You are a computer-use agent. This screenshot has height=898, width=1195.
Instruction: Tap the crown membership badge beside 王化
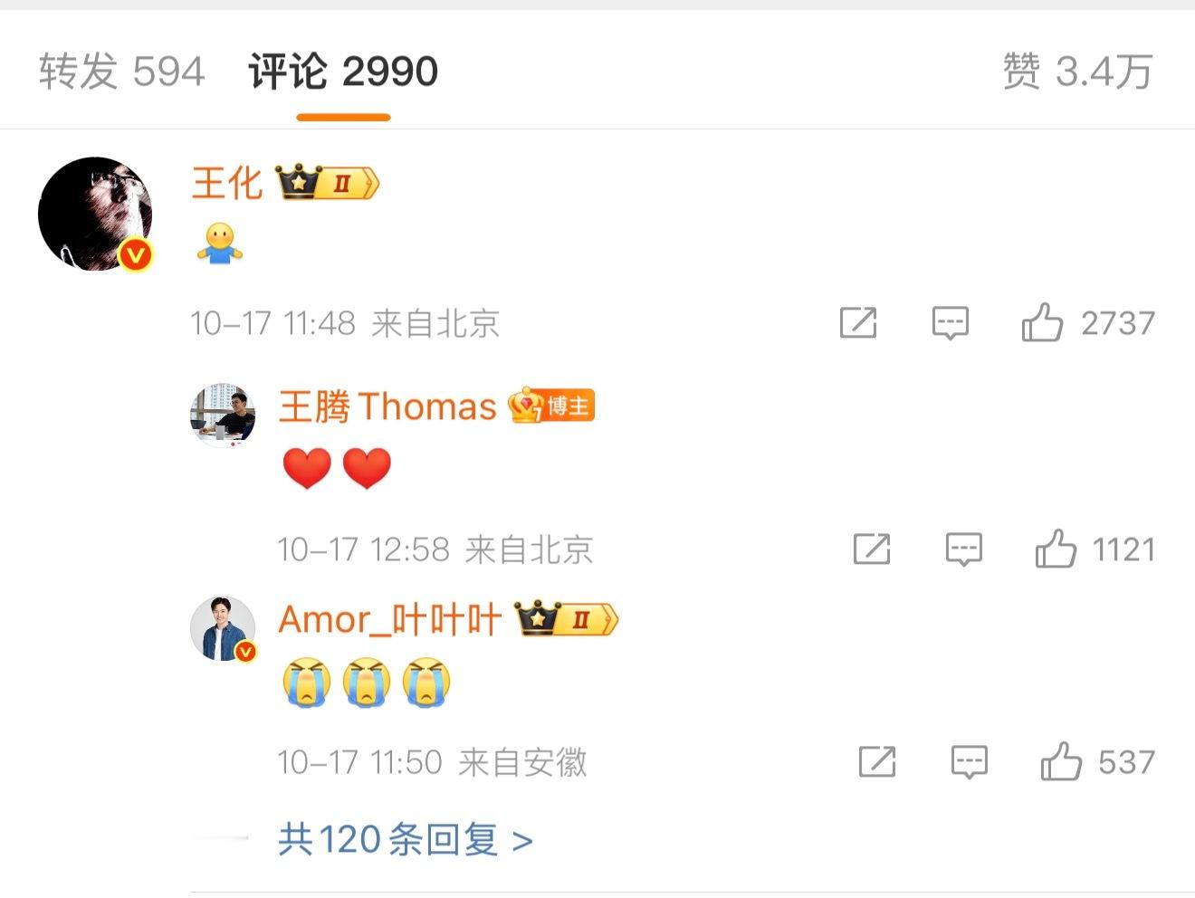327,182
